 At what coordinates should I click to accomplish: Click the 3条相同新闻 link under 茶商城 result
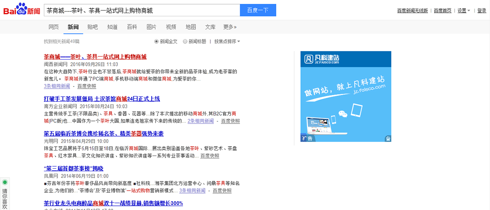tap(57, 86)
